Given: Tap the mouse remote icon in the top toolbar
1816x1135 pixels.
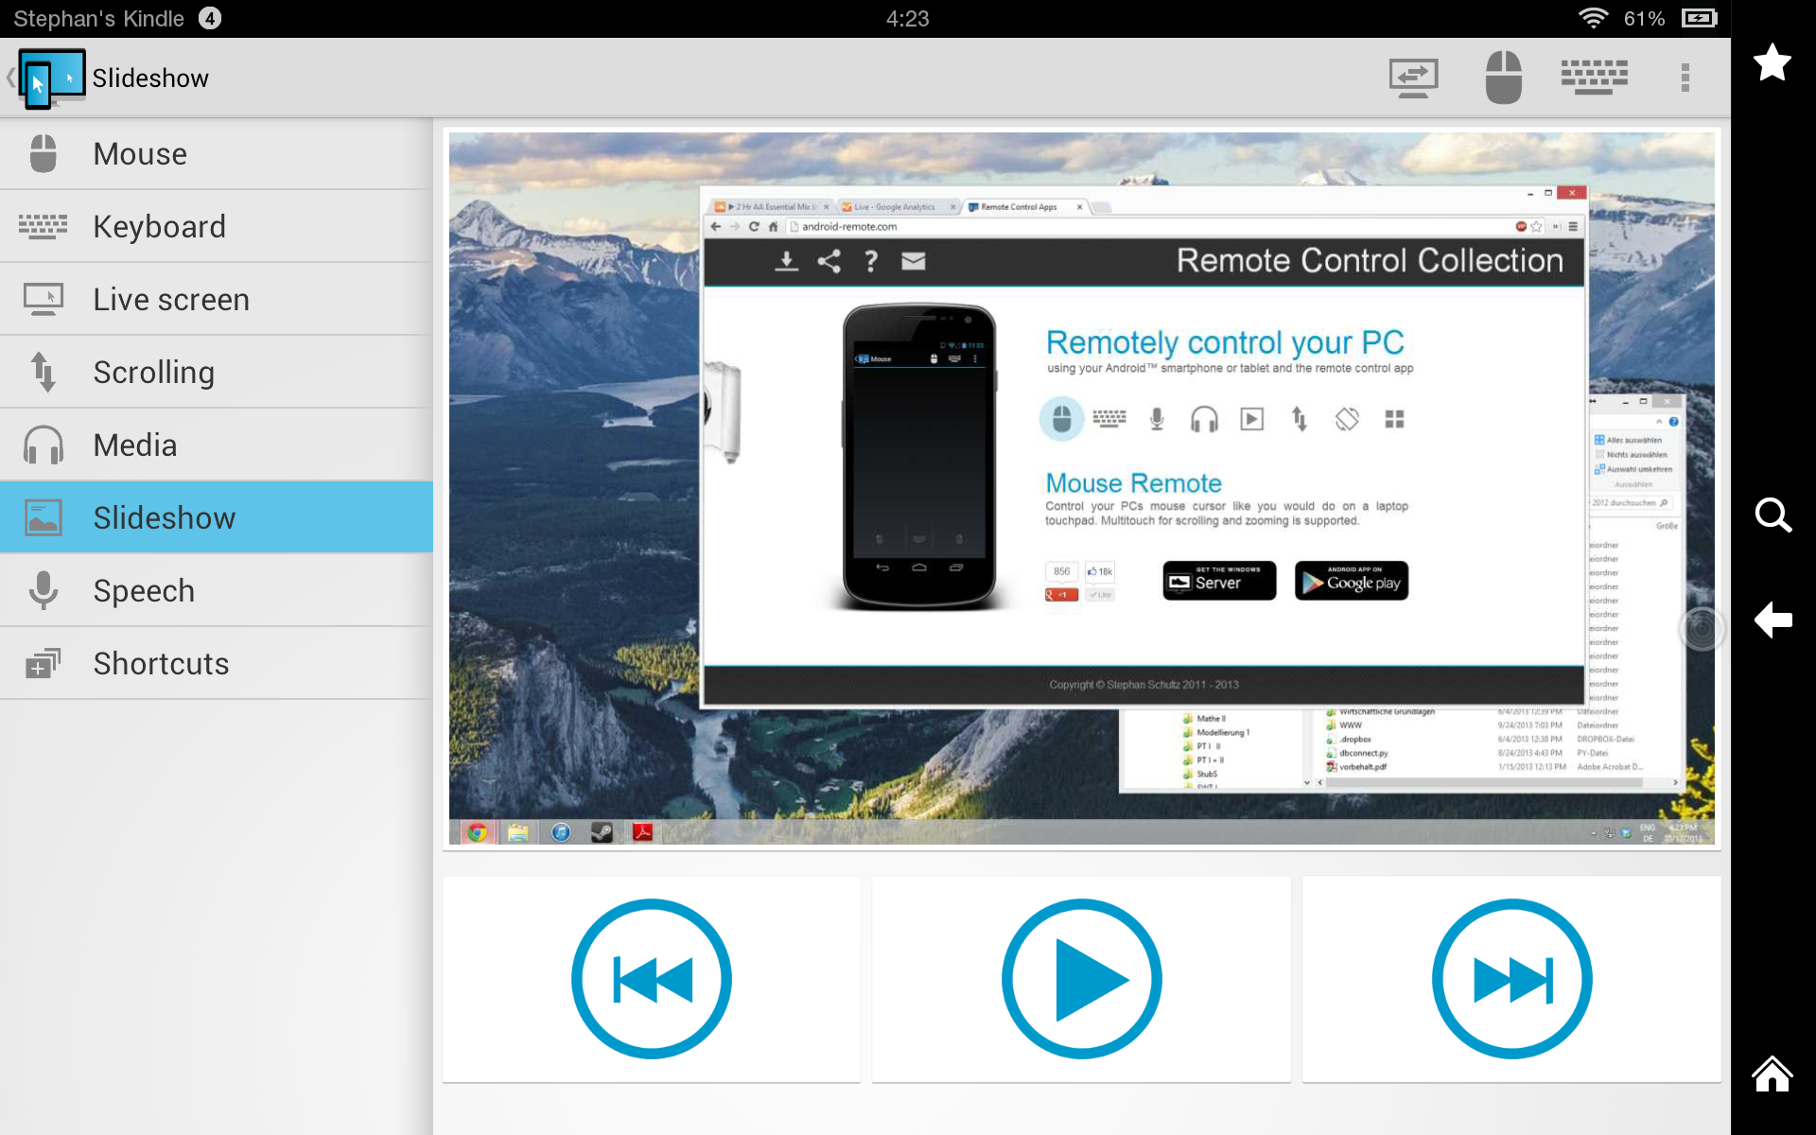Looking at the screenshot, I should tap(1503, 78).
